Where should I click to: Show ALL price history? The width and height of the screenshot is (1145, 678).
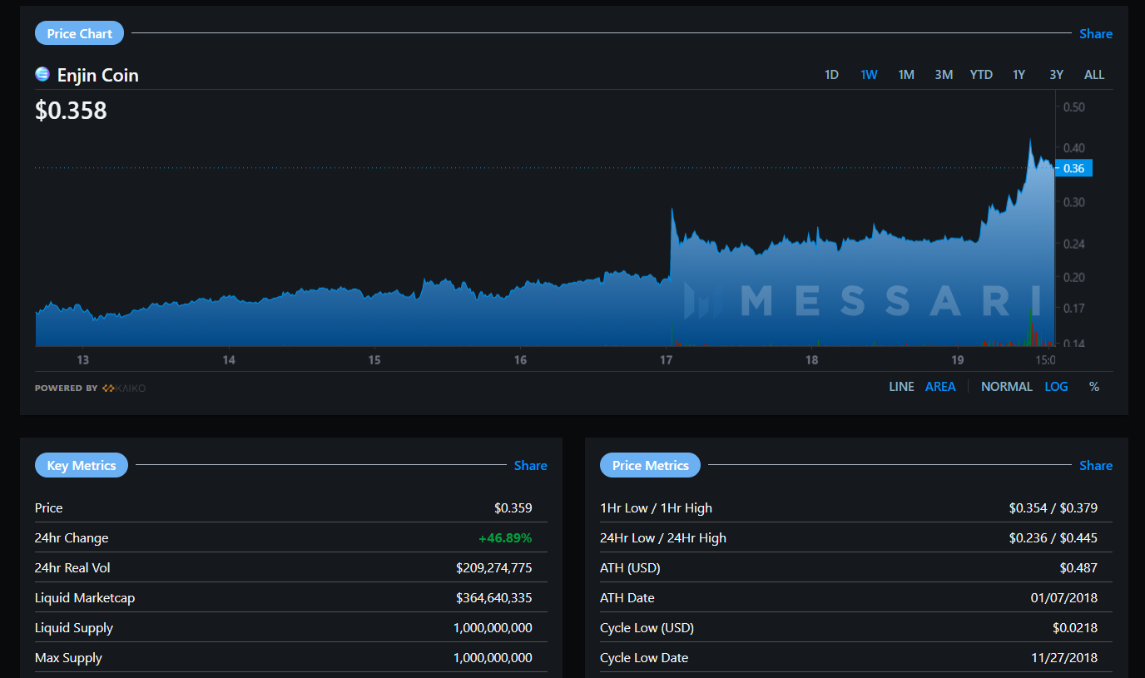pos(1094,75)
